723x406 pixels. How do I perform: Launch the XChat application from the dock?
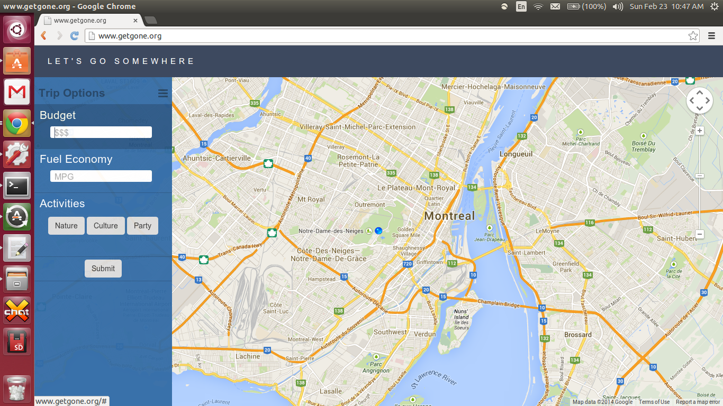tap(17, 310)
